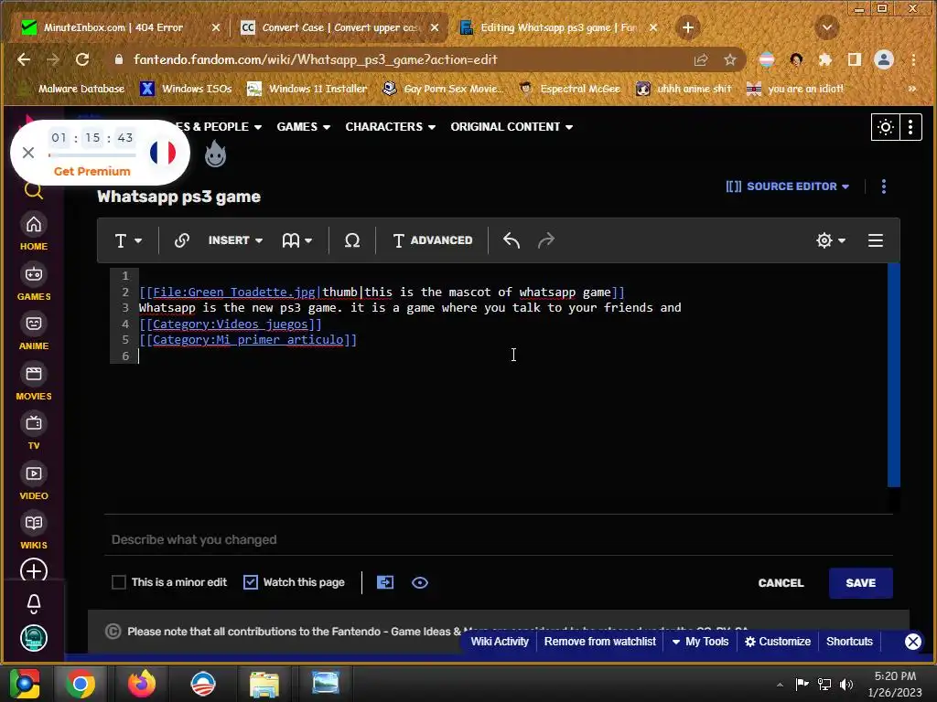
Task: Open the top-right header kebab menu
Action: click(x=910, y=126)
